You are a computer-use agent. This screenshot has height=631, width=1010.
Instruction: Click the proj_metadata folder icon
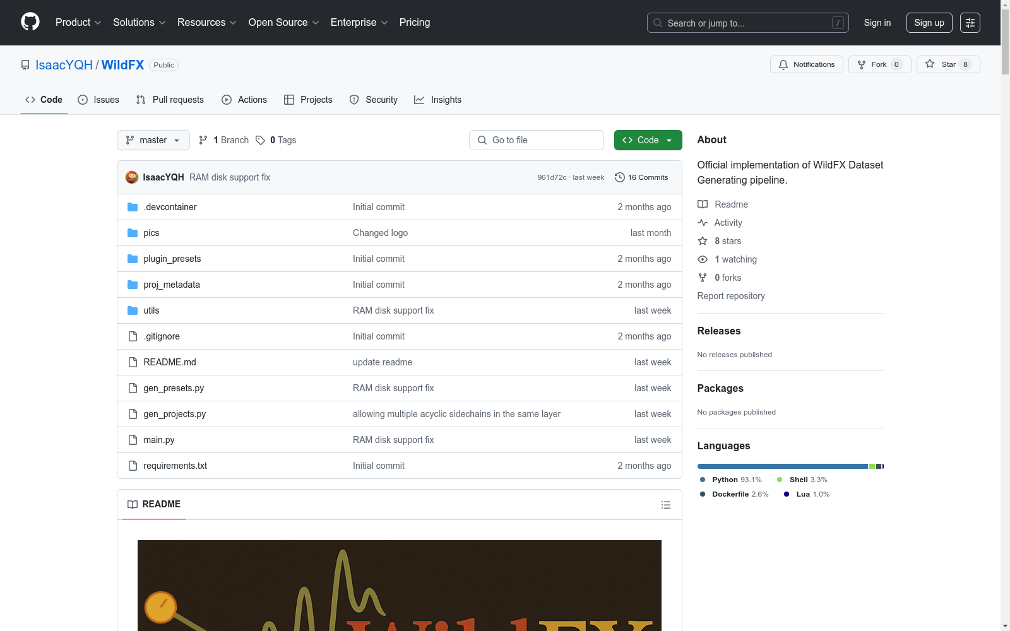[133, 285]
